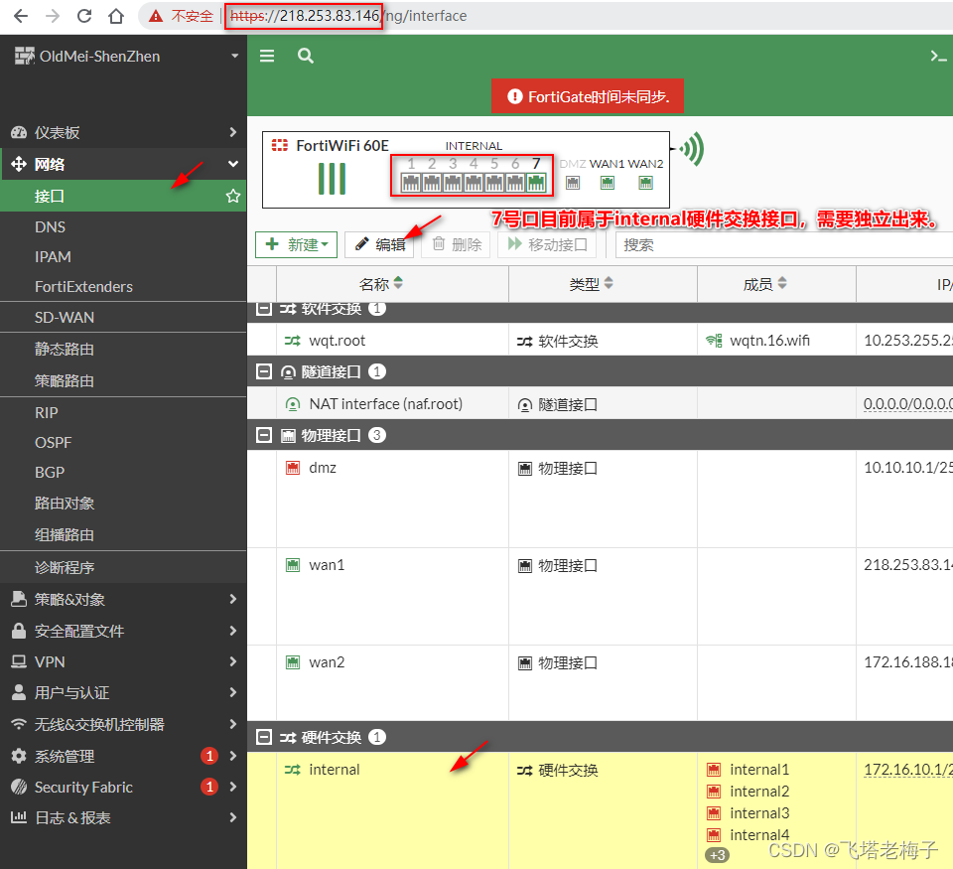
Task: Click the insecure connection warning icon
Action: tap(156, 16)
